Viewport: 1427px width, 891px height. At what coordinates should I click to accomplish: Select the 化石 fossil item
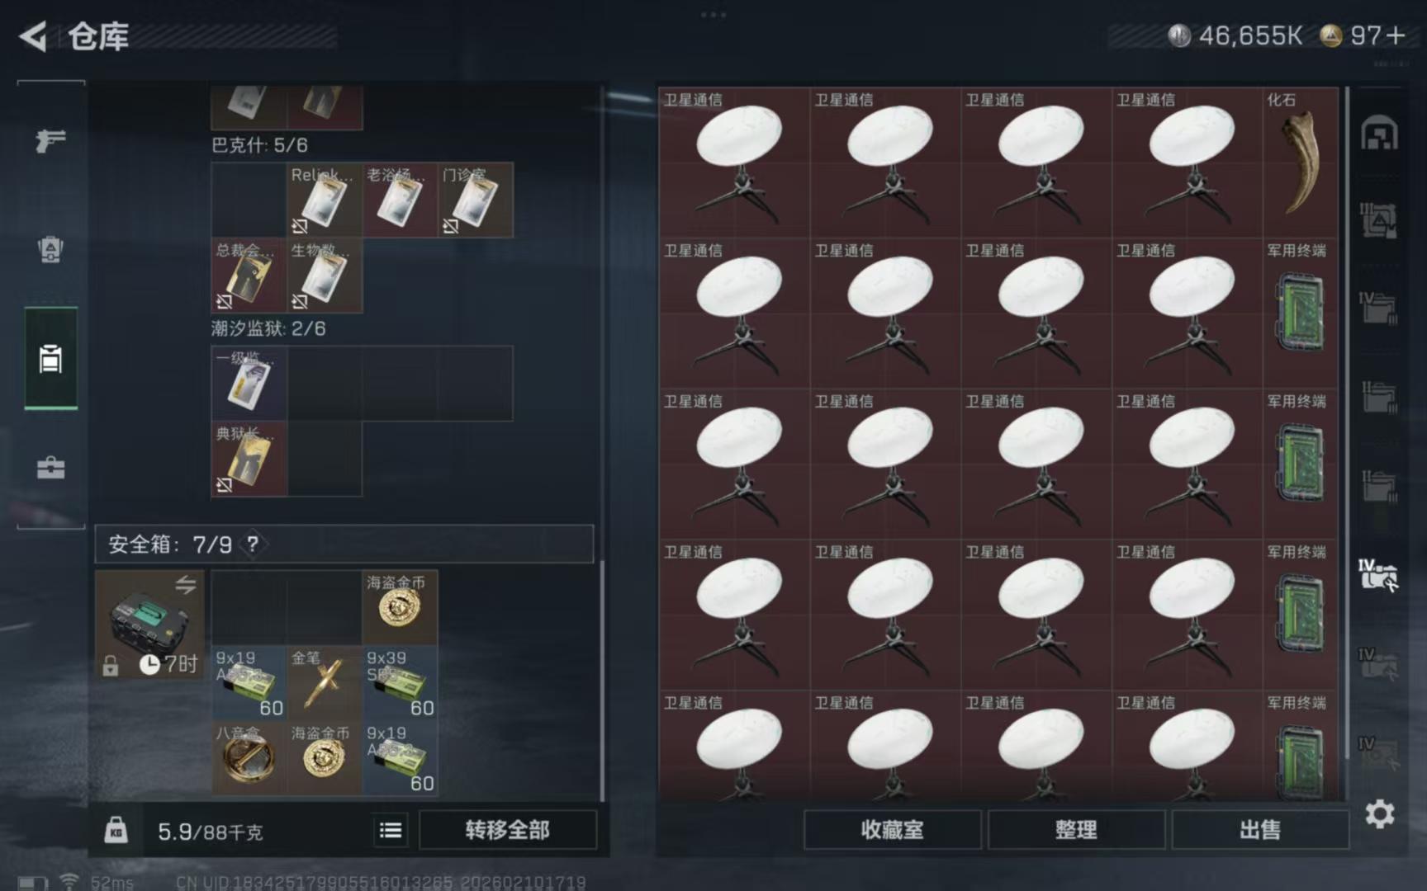click(1301, 163)
